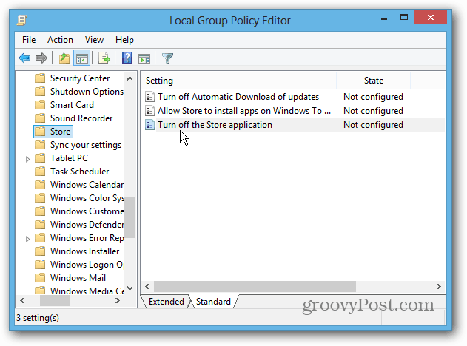Expand the Tablet PC tree node

(x=27, y=159)
